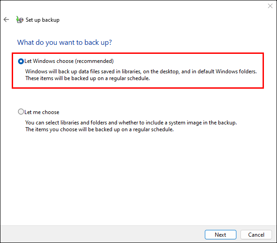Image resolution: width=277 pixels, height=243 pixels.
Task: Select the Let me choose radio button
Action: (21, 112)
